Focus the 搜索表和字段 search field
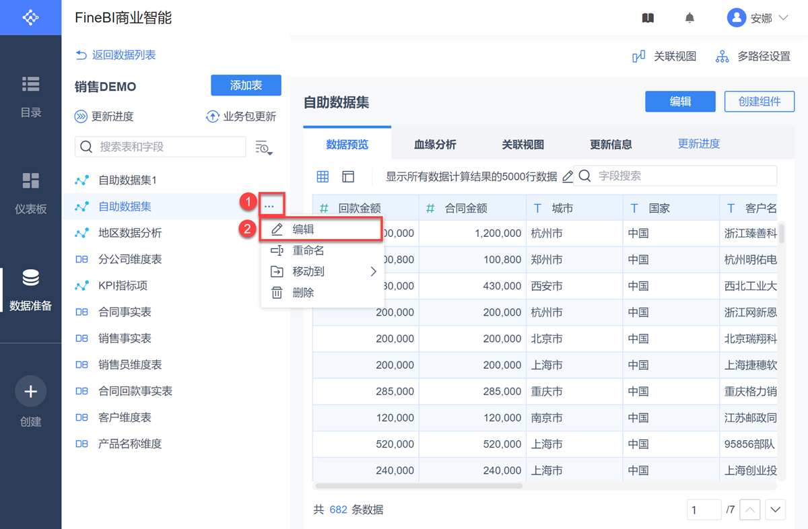Screen dimensions: 808x529 160,147
